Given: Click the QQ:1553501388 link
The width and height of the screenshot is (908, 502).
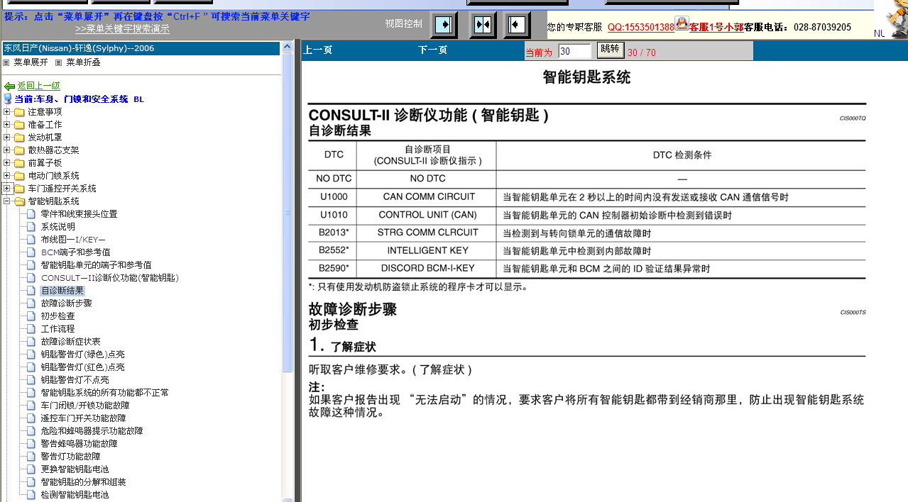Looking at the screenshot, I should click(x=640, y=27).
